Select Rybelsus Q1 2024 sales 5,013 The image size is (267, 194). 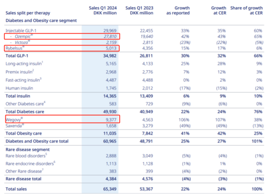(x=111, y=48)
